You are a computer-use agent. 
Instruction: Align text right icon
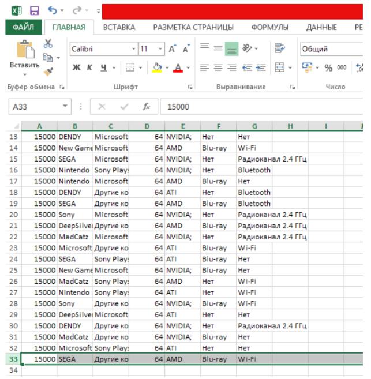(231, 67)
